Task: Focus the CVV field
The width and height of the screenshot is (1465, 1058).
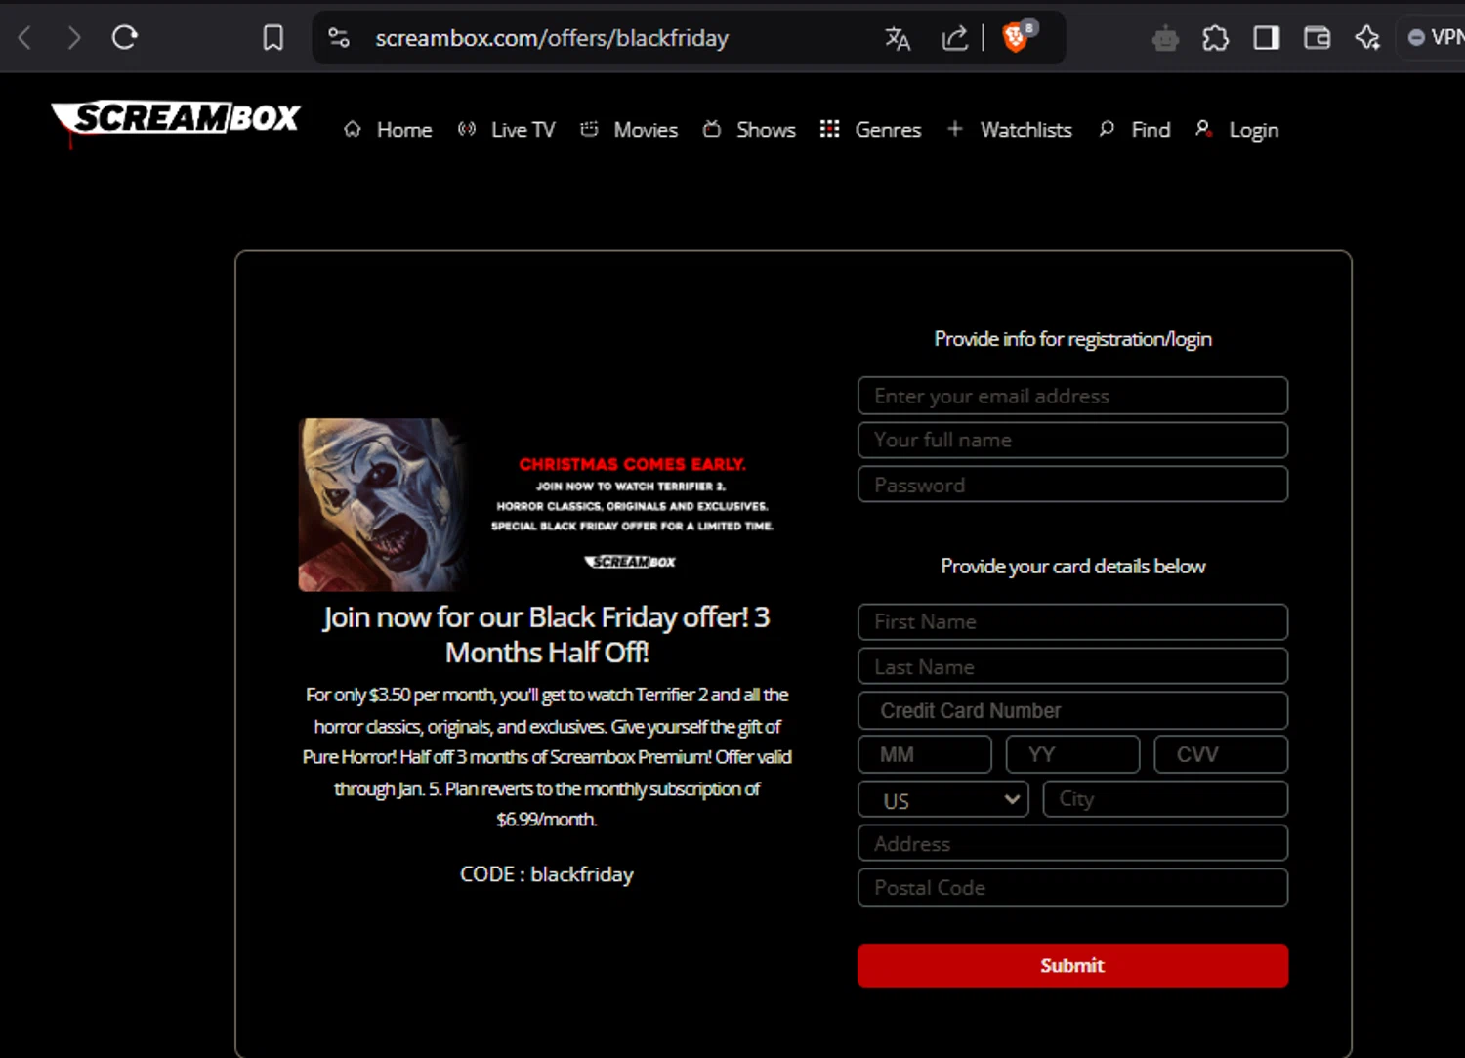Action: (x=1221, y=754)
